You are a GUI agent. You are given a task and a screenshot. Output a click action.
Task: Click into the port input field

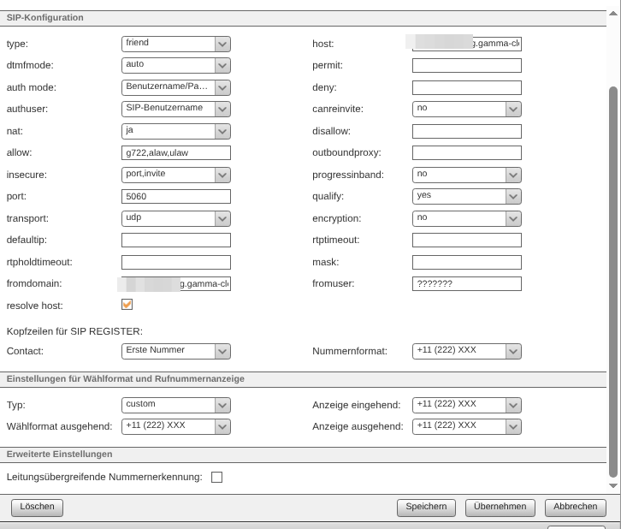click(176, 196)
